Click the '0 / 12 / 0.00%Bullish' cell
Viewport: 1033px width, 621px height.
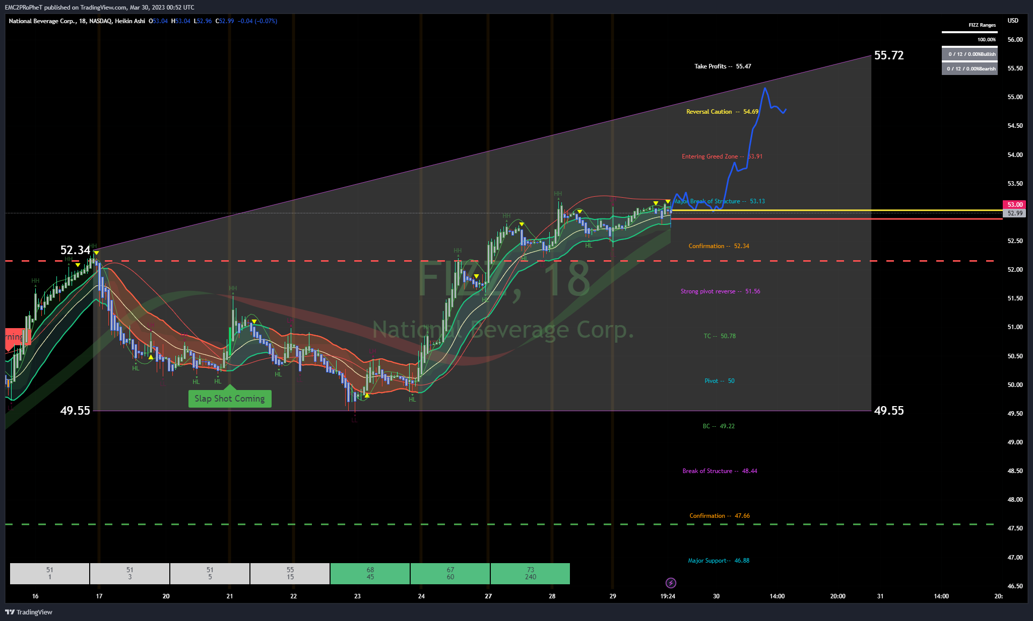pos(970,54)
